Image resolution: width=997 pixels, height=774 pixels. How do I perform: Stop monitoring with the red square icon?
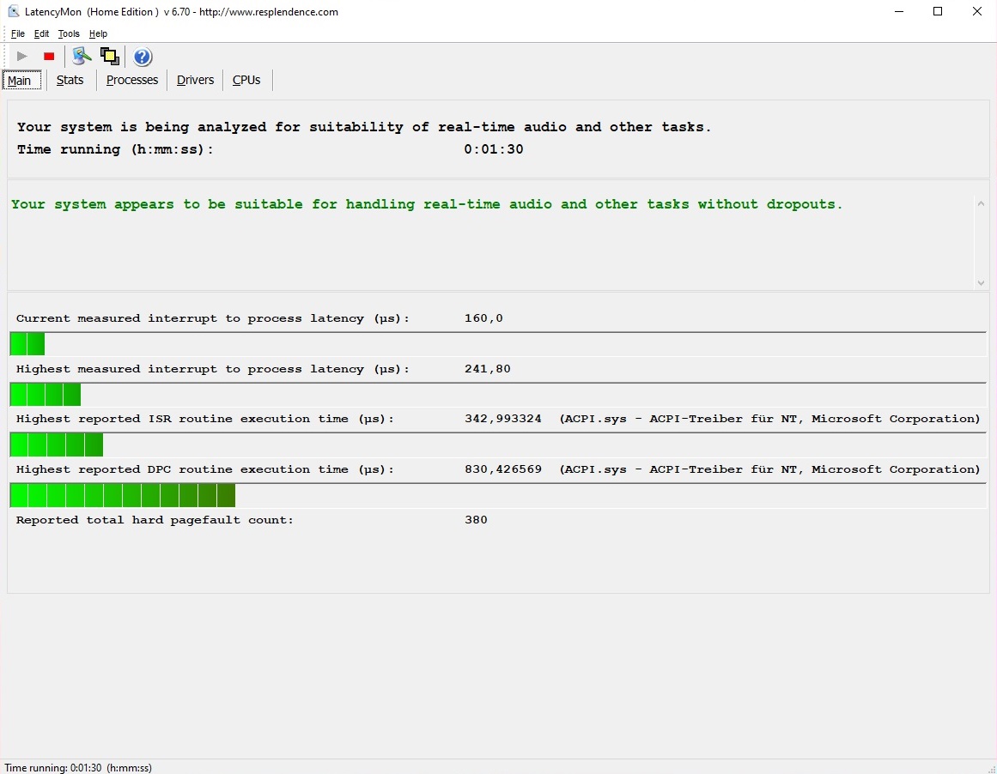pos(49,57)
